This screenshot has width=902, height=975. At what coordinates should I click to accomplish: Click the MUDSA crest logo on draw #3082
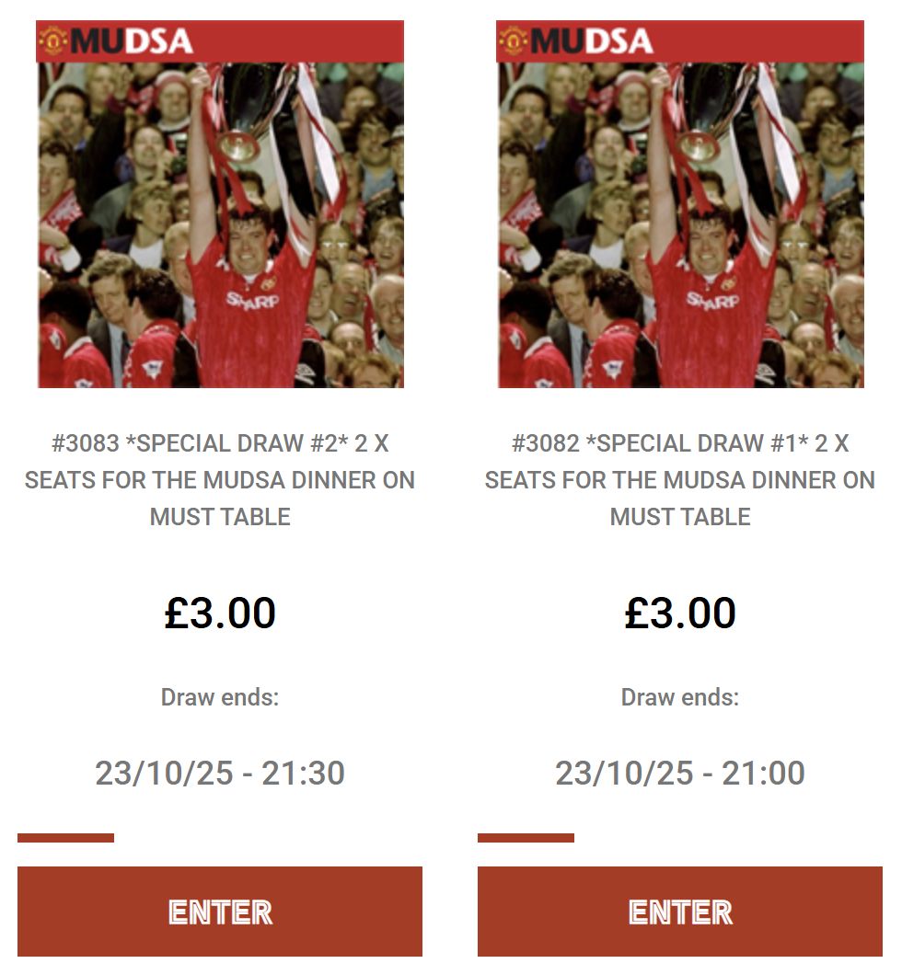pos(514,40)
